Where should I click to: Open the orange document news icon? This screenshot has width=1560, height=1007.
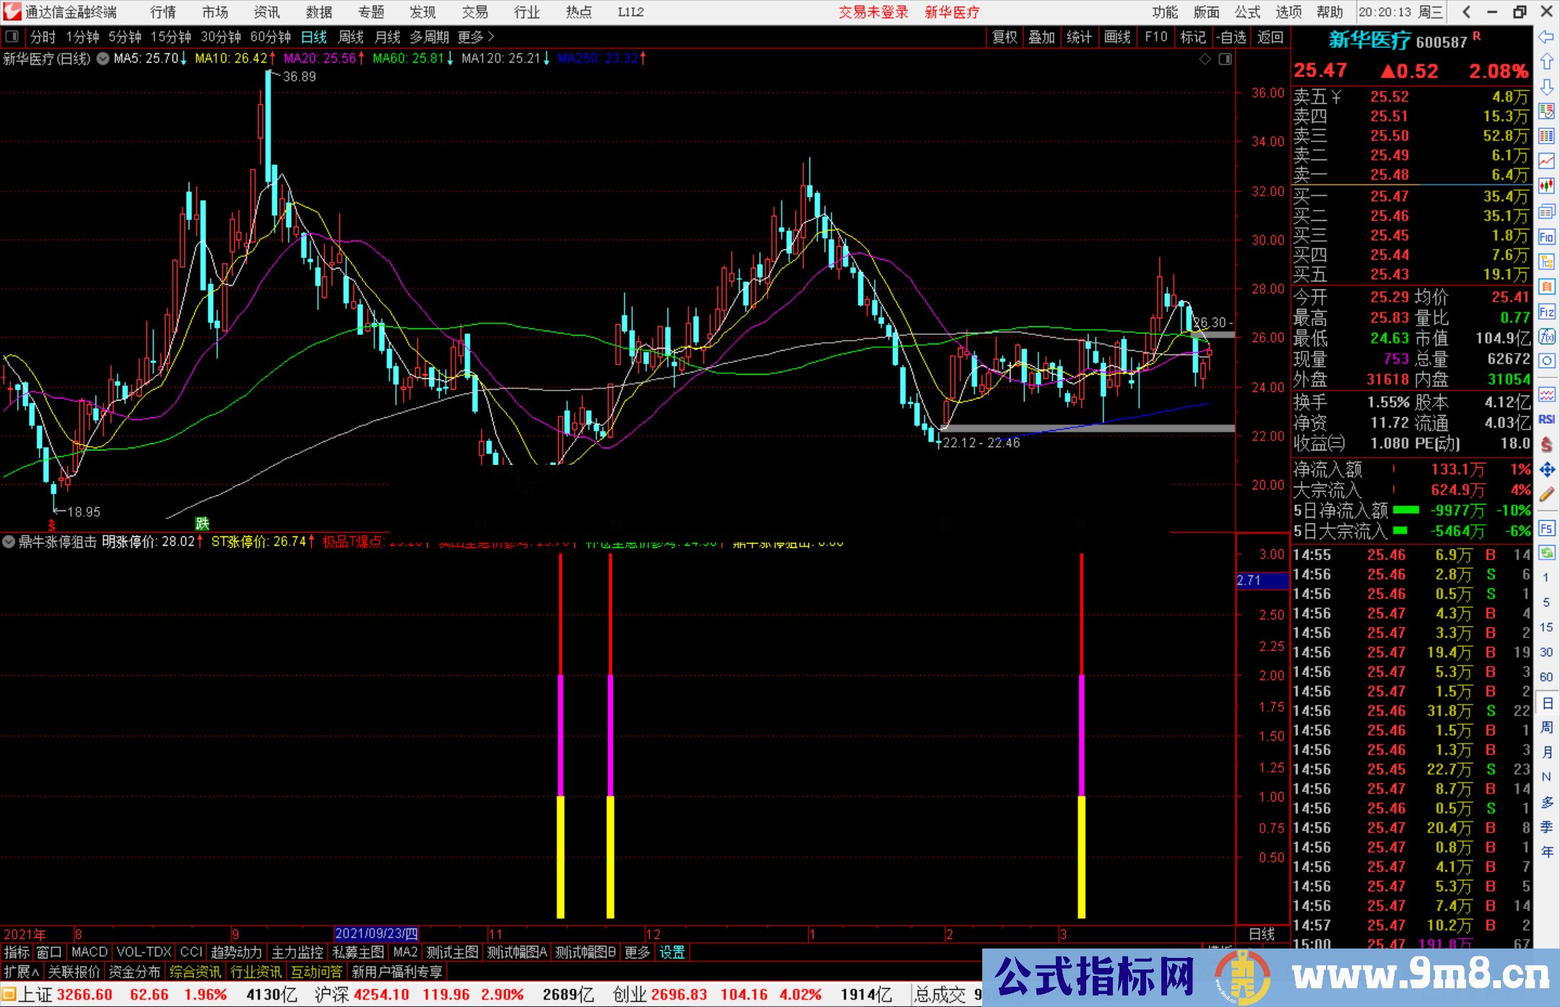(1546, 287)
